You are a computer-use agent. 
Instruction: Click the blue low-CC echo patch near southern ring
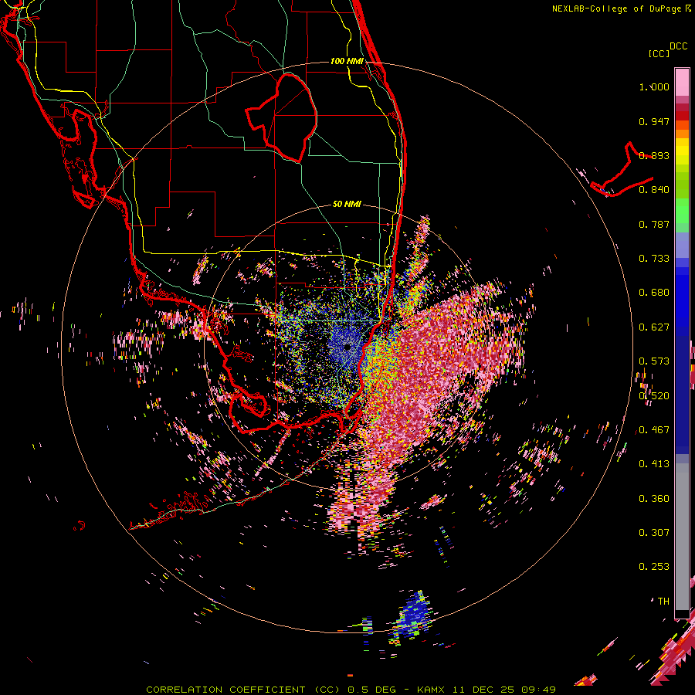pyautogui.click(x=415, y=614)
